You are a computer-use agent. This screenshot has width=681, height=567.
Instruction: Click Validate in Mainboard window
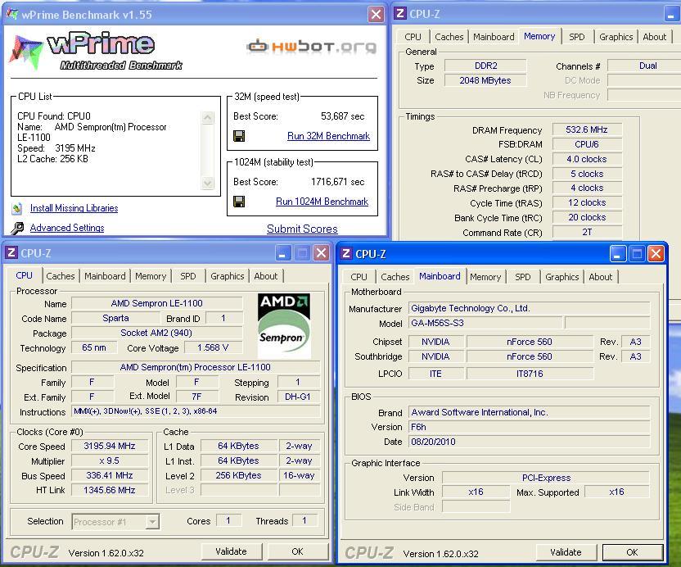click(566, 552)
